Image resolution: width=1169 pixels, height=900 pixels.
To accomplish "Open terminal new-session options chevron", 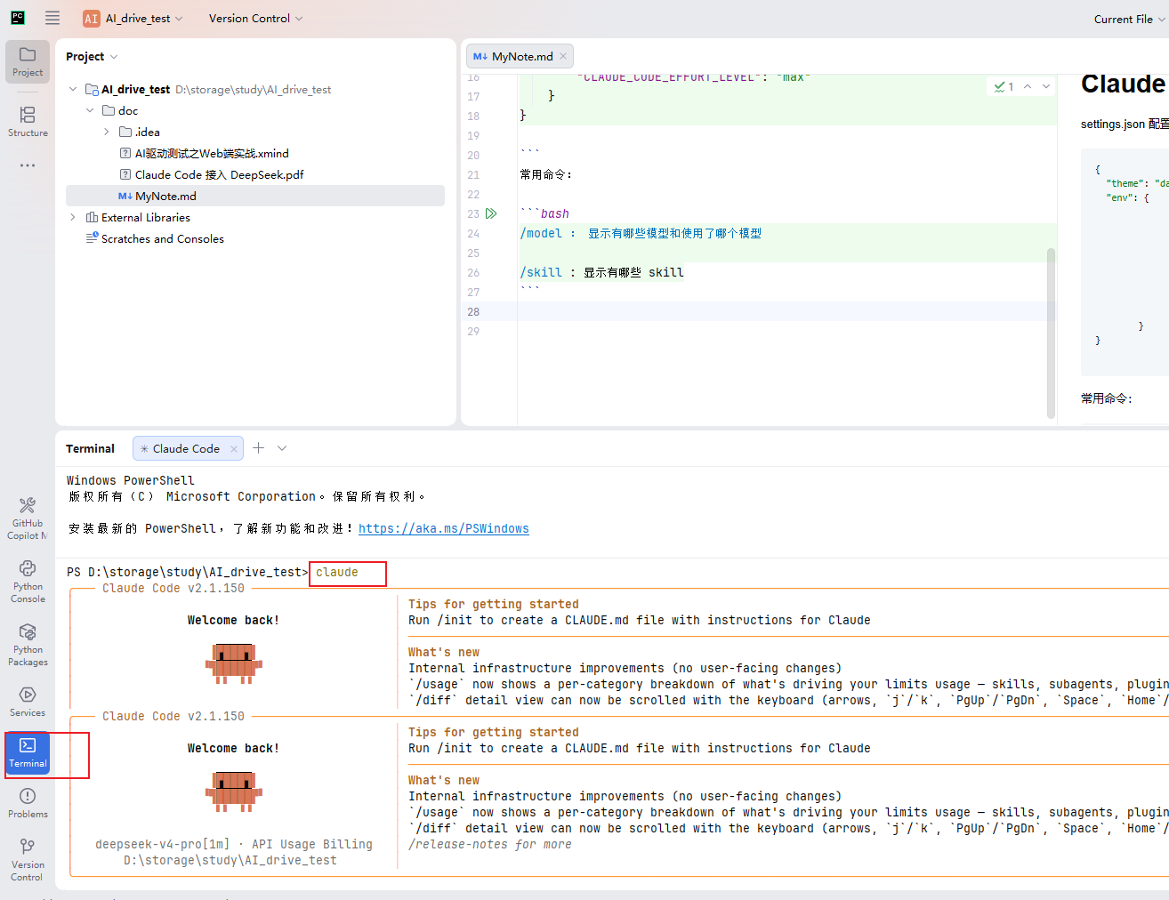I will [282, 448].
